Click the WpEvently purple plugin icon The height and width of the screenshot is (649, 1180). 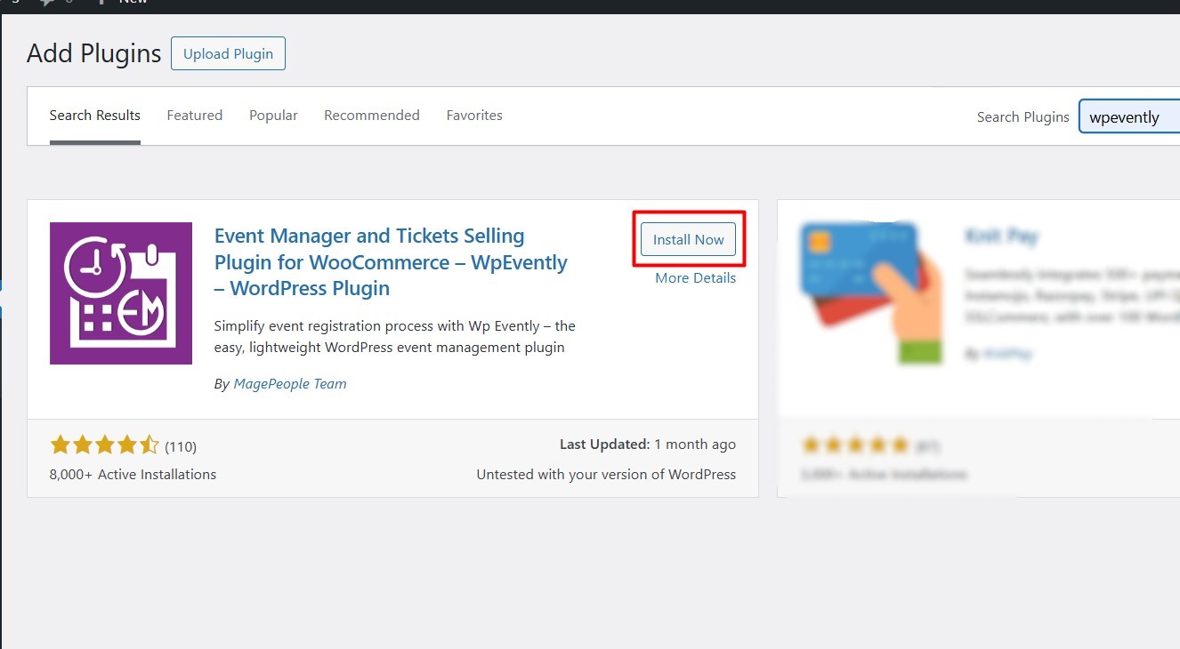pyautogui.click(x=121, y=293)
